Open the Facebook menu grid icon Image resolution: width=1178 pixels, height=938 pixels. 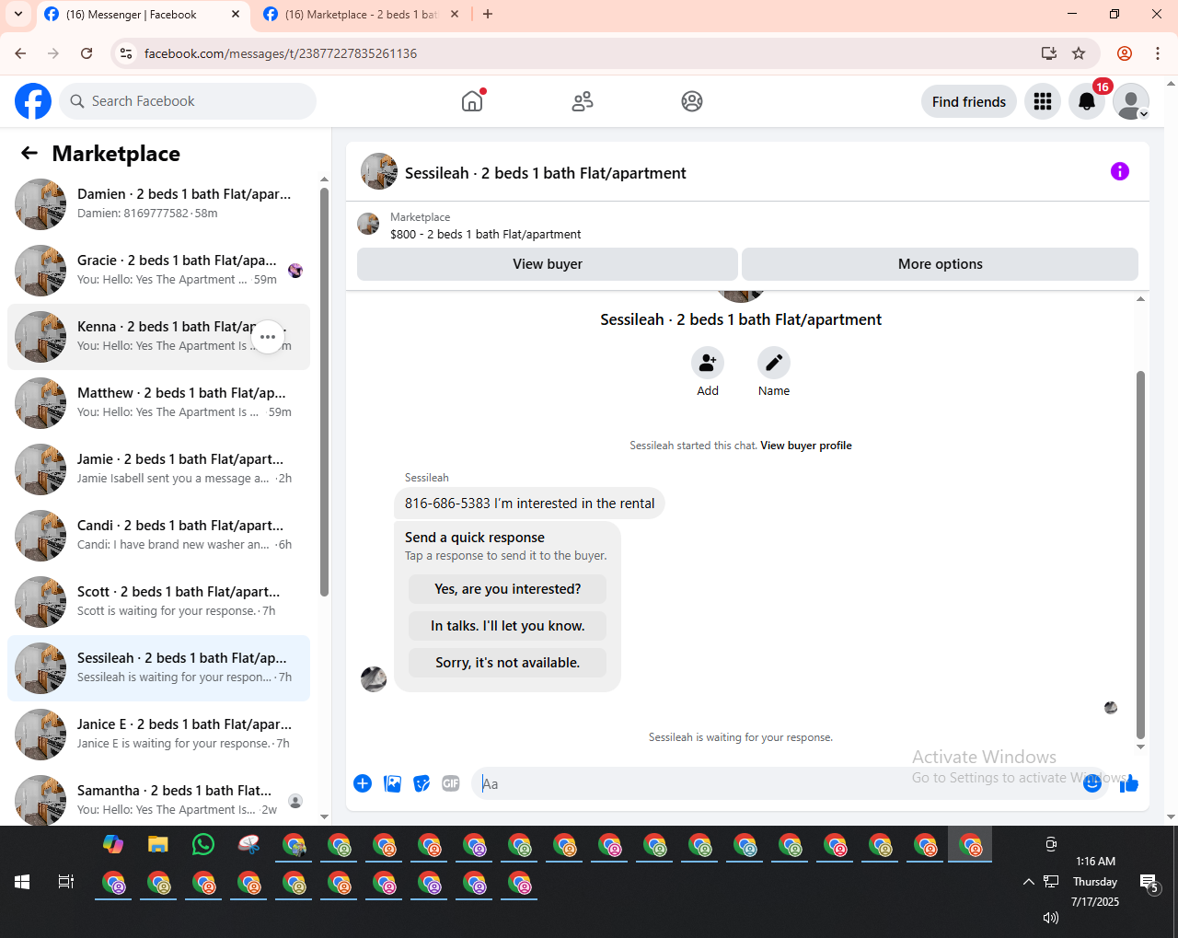(x=1043, y=101)
